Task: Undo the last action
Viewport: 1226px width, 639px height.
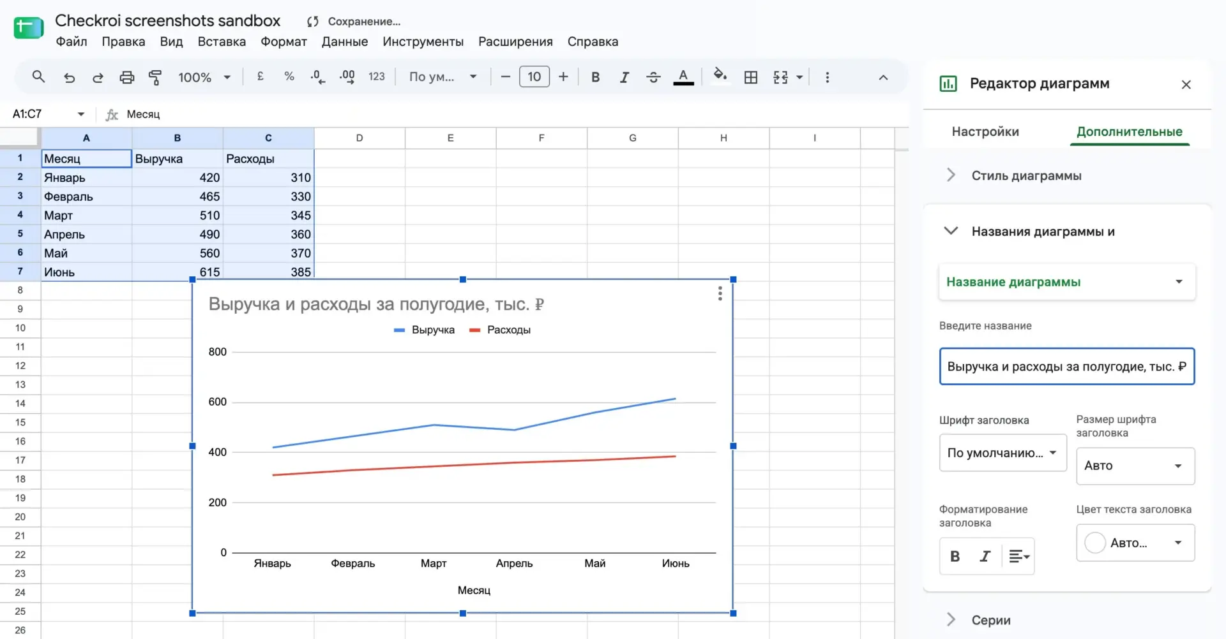Action: coord(69,77)
